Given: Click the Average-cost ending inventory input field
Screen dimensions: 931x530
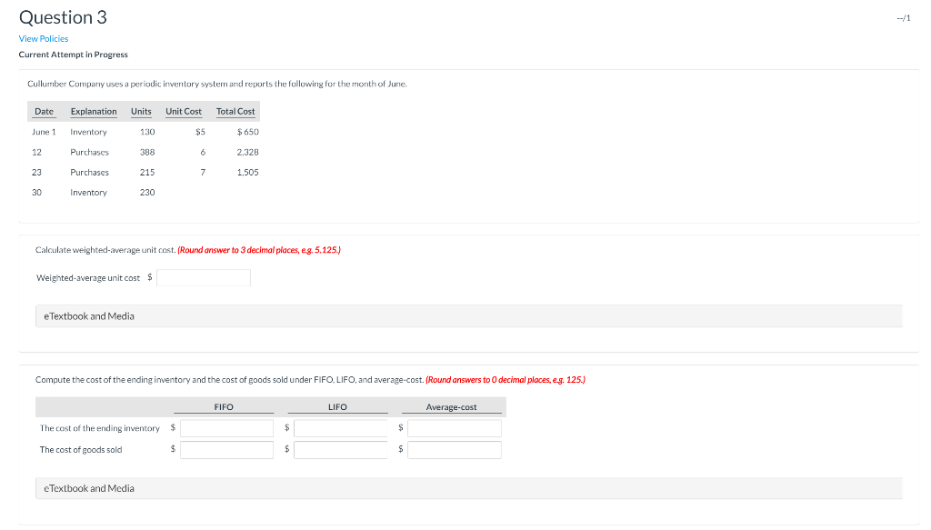Looking at the screenshot, I should (454, 427).
